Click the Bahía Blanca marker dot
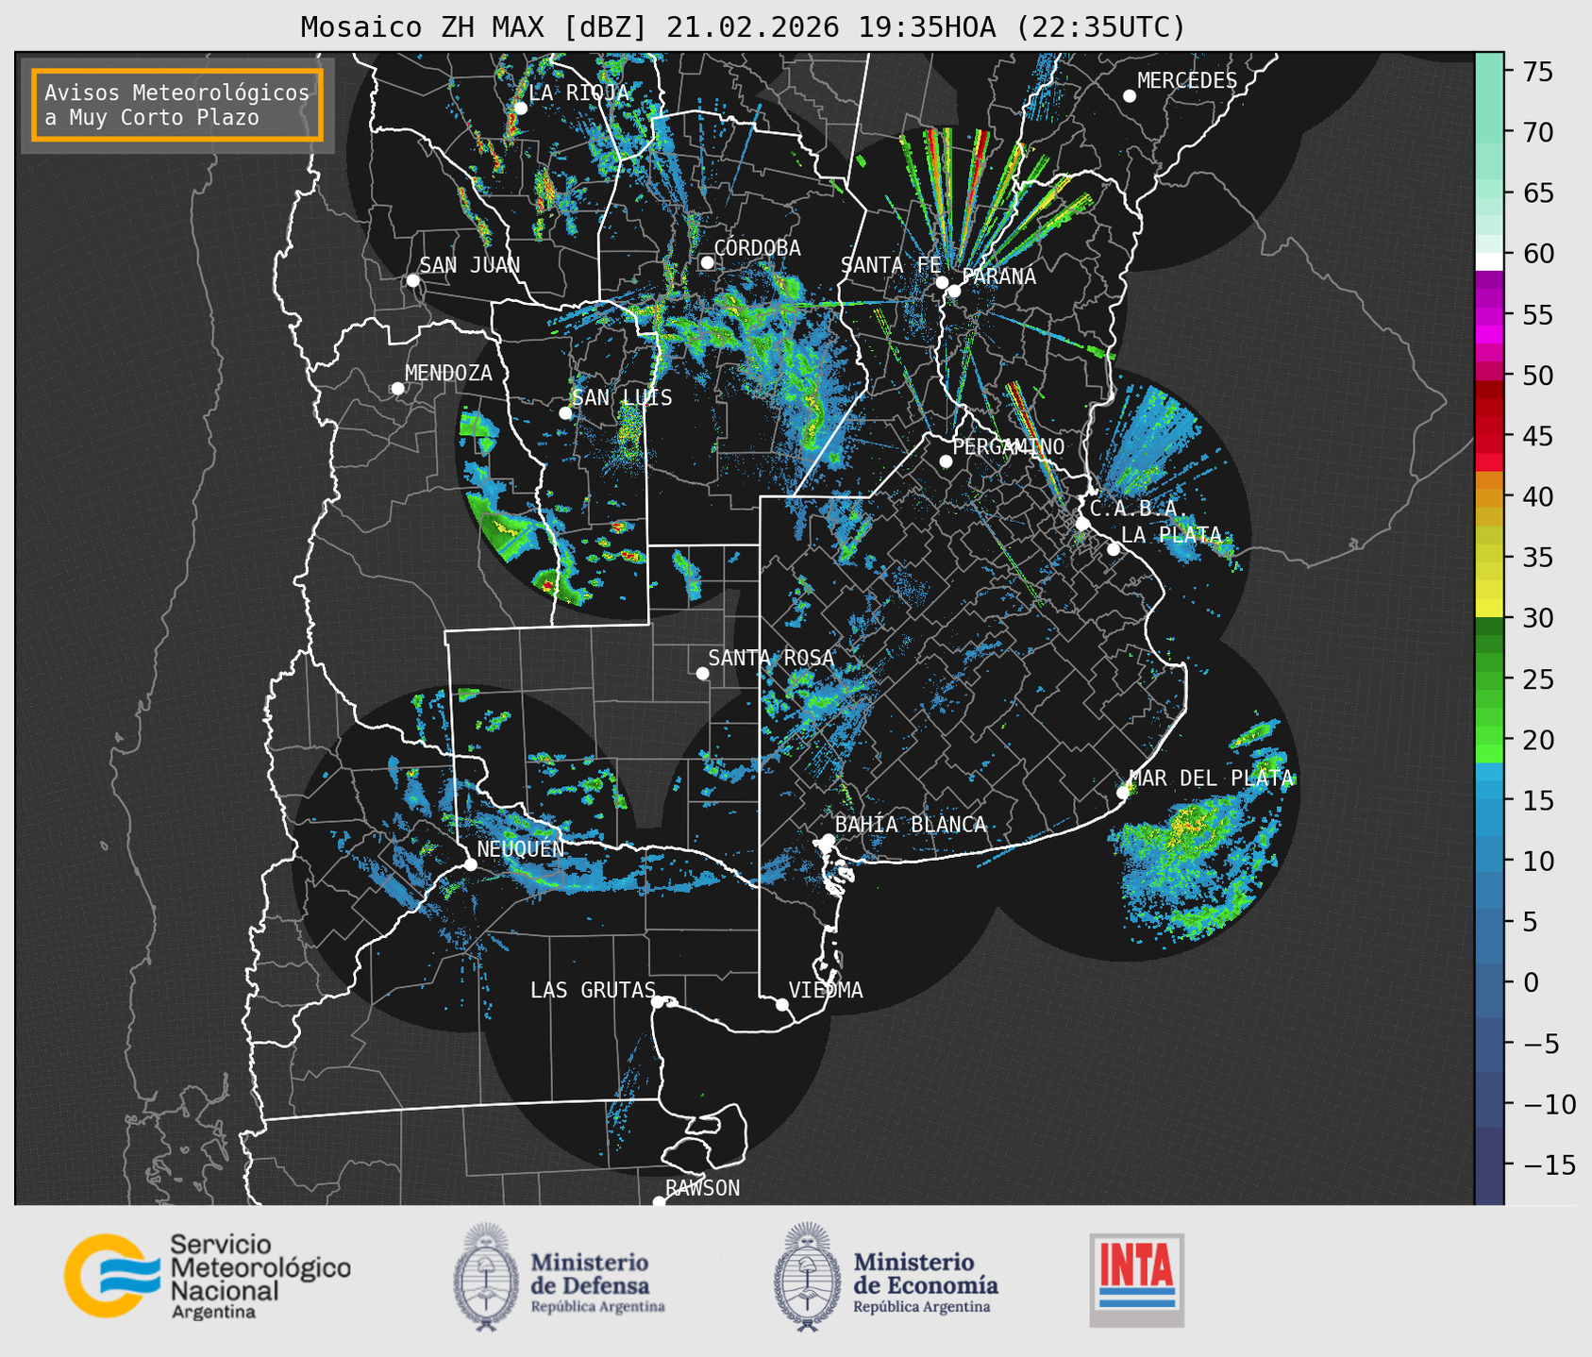 tap(828, 839)
